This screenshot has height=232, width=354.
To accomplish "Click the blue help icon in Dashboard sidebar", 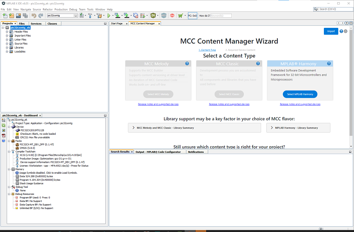I will pos(4,141).
